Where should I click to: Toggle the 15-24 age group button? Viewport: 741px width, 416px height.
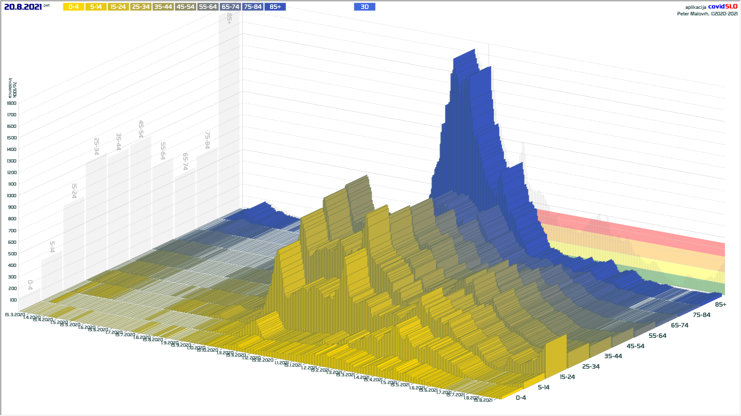tap(118, 7)
